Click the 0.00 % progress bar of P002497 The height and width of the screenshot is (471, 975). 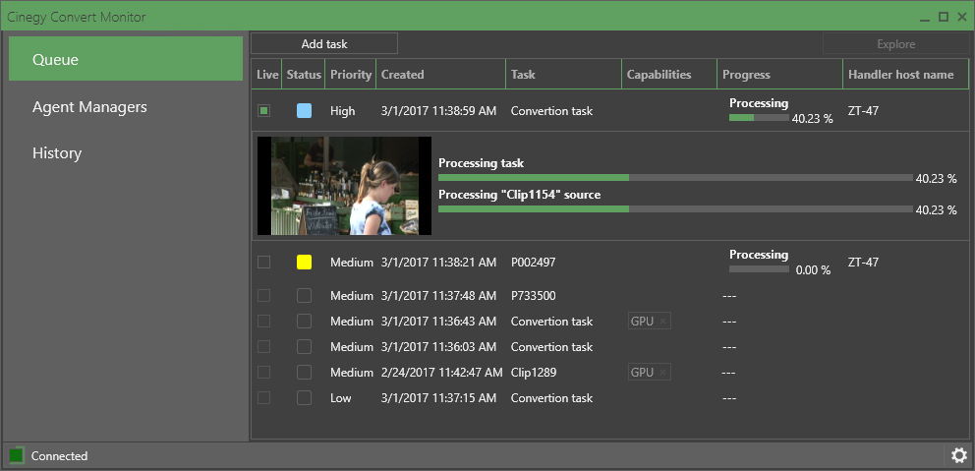[x=759, y=269]
